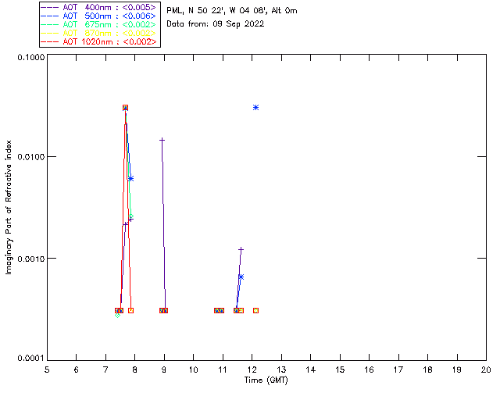Image resolution: width=500 pixels, height=400 pixels.
Task: Click the x-axis tick label 10
Action: [x=193, y=370]
